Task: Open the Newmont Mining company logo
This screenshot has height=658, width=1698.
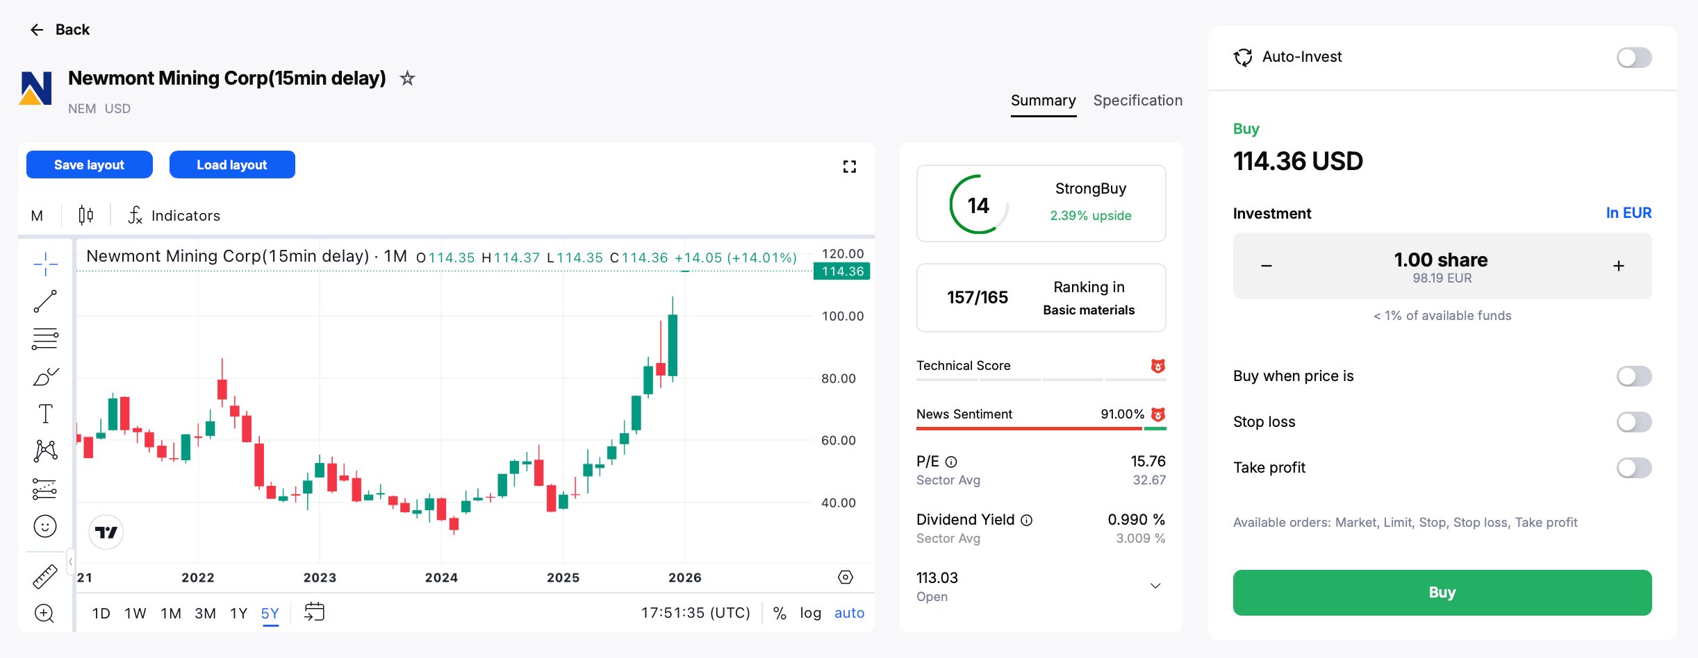Action: point(35,88)
